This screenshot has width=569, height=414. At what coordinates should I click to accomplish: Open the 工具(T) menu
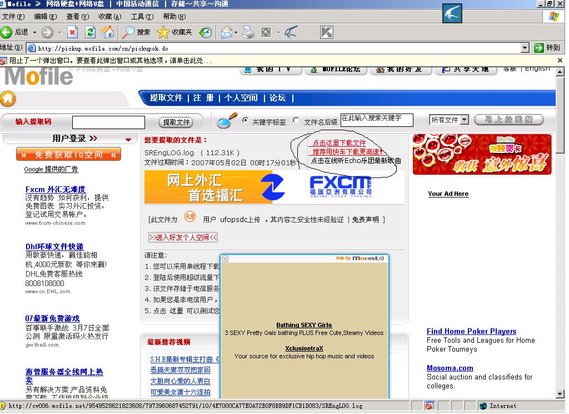[x=142, y=17]
